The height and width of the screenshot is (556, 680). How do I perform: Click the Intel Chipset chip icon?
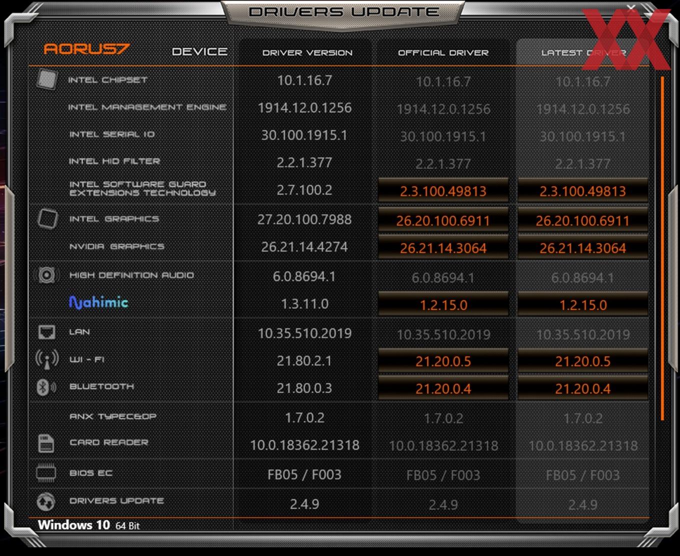tap(47, 80)
